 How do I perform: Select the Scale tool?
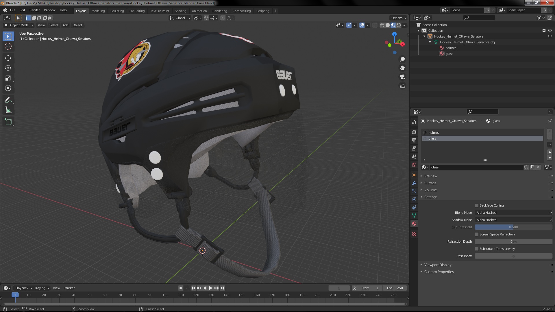[x=8, y=78]
